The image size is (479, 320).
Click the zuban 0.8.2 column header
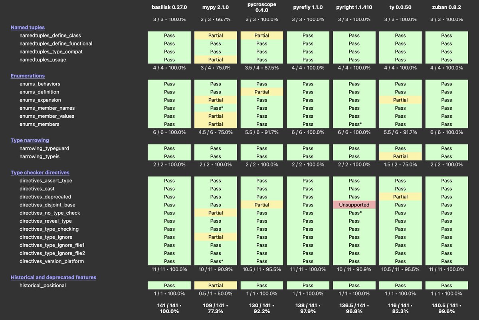447,7
